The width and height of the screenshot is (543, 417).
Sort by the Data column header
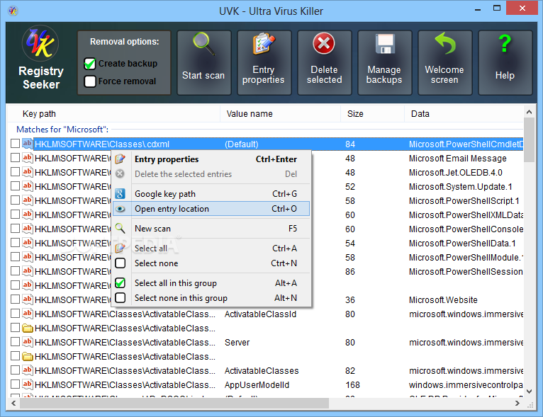[464, 114]
